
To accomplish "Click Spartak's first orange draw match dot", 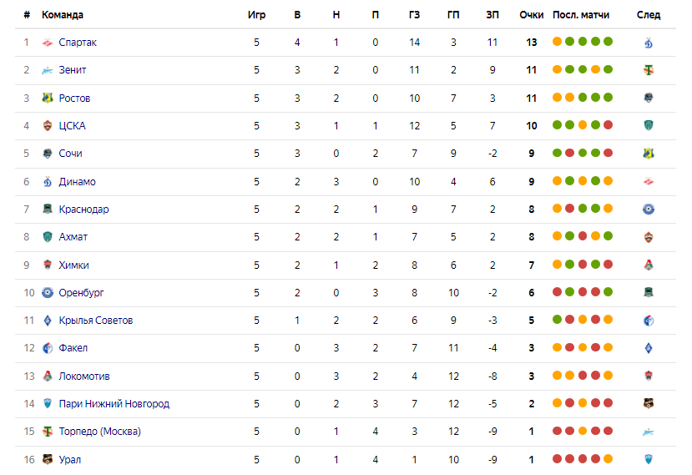I will coord(557,42).
